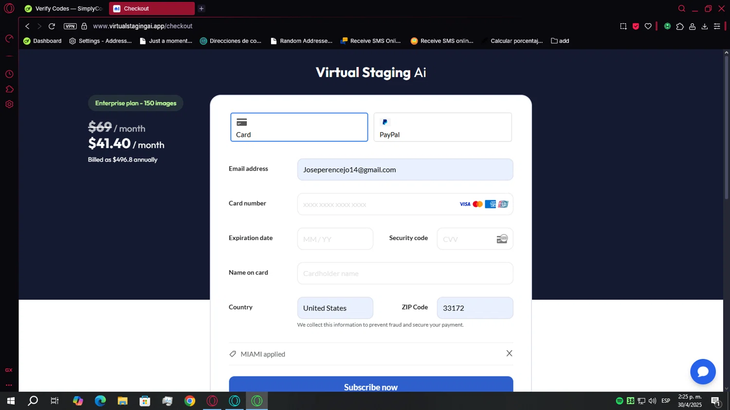Open the chat support bubble
This screenshot has width=730, height=410.
tap(703, 372)
